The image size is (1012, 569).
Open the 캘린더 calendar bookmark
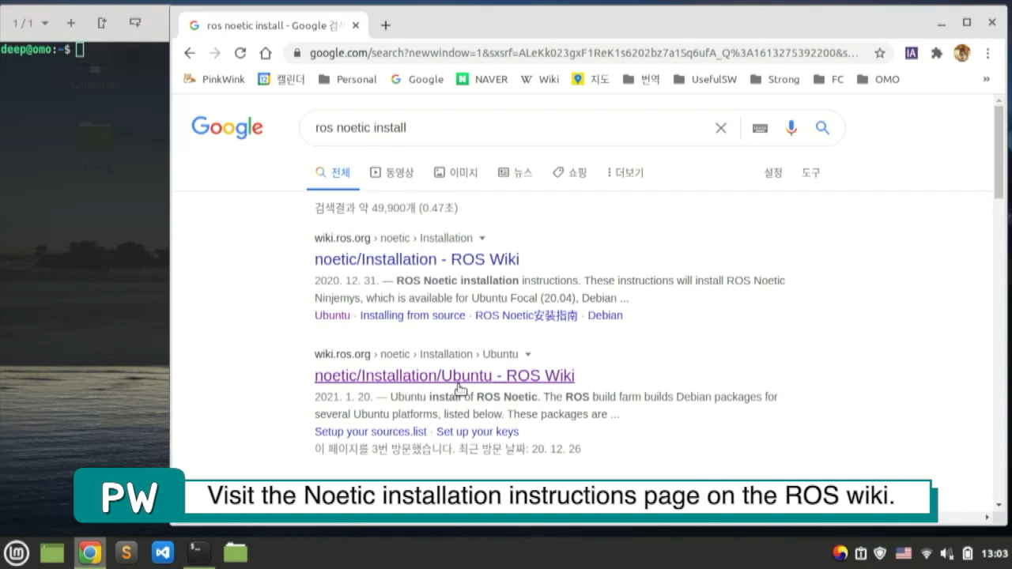(x=281, y=79)
